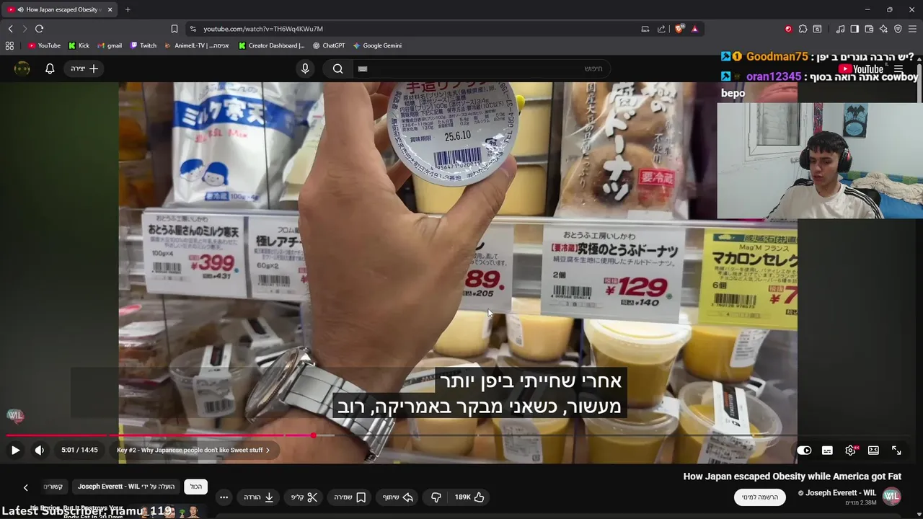Focus the חיפוש search input field
923x519 pixels.
coord(482,68)
